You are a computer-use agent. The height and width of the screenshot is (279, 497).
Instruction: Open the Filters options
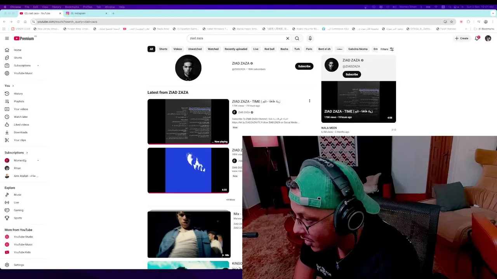pyautogui.click(x=387, y=49)
